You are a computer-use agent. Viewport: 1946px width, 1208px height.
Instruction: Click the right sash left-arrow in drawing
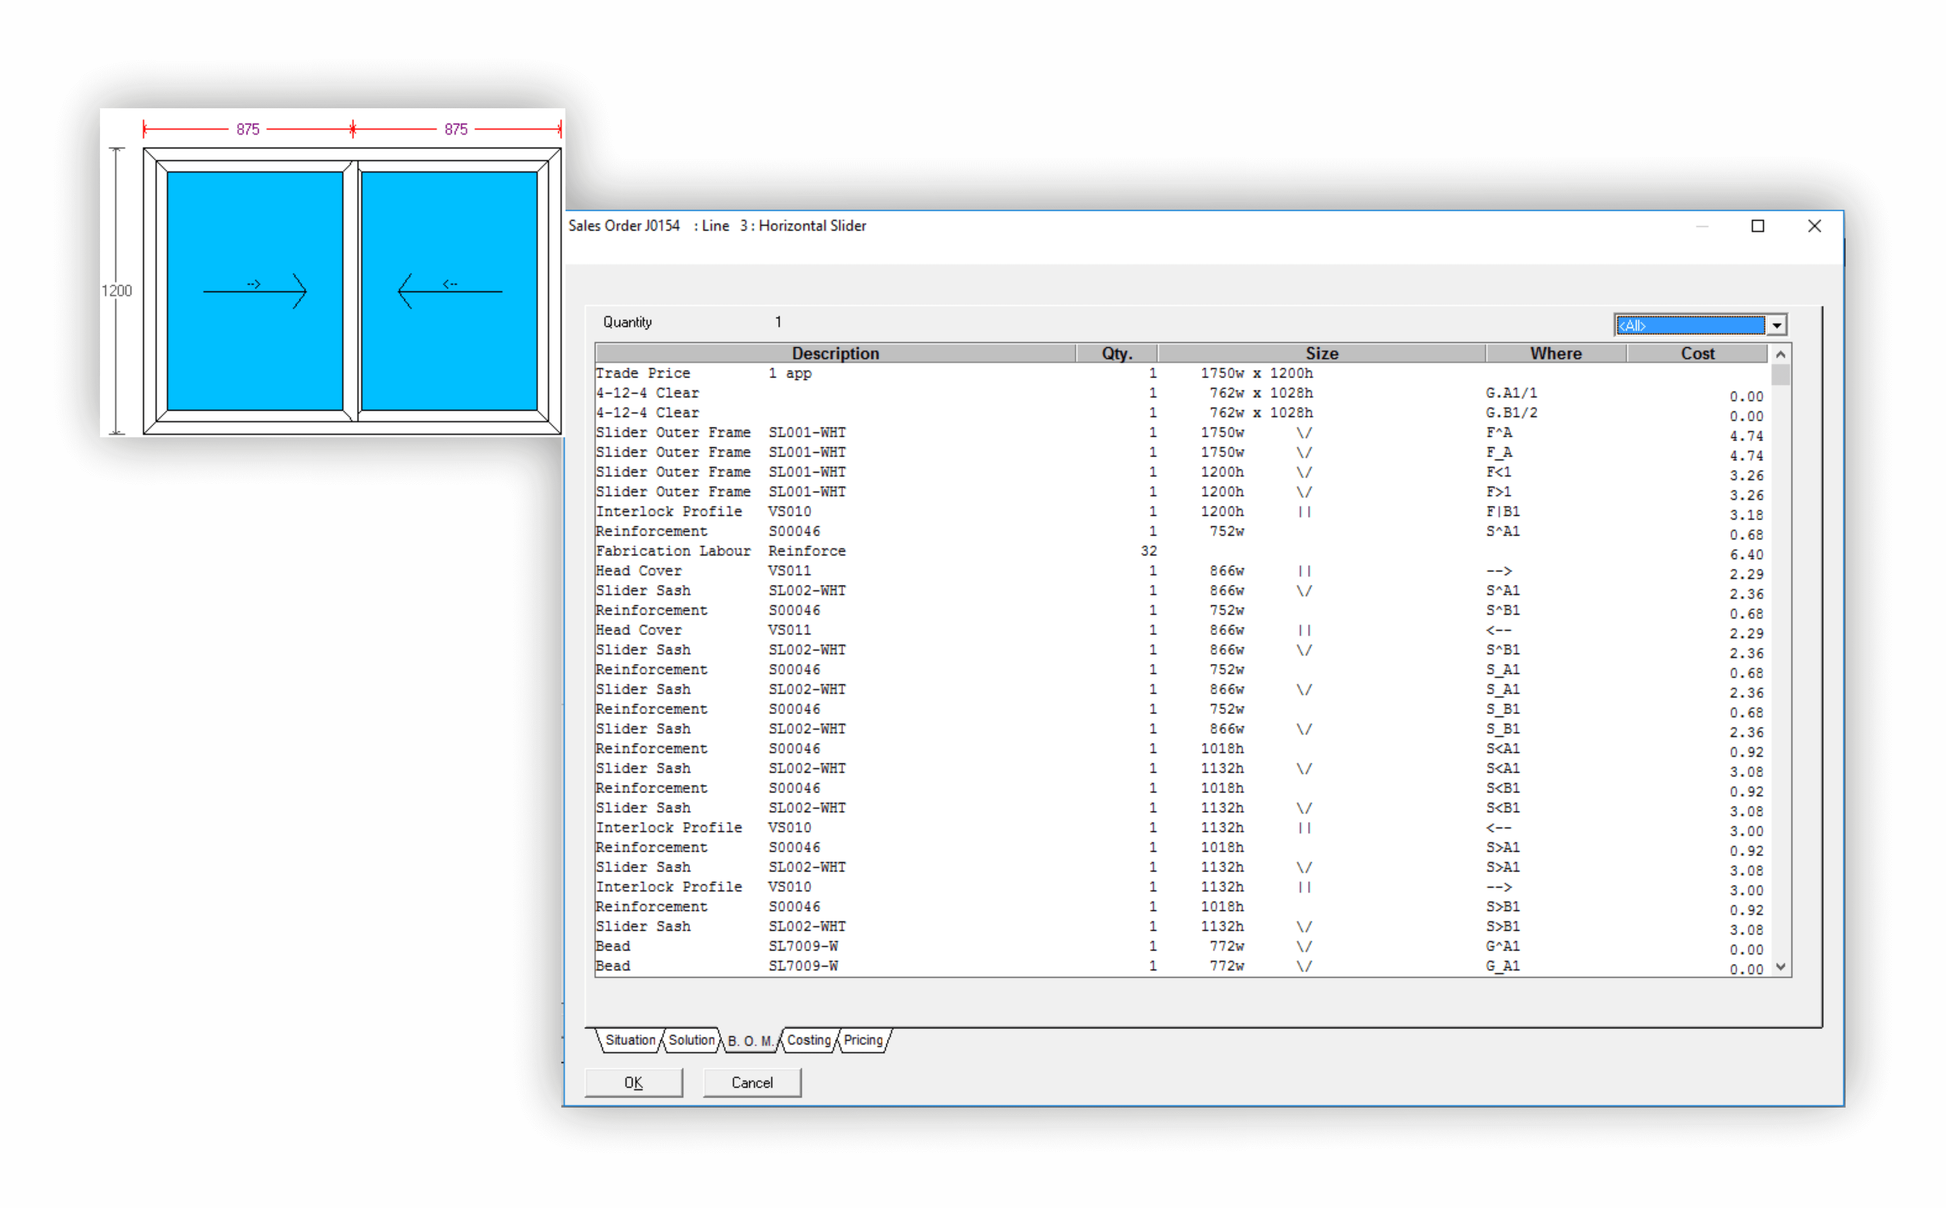click(450, 291)
